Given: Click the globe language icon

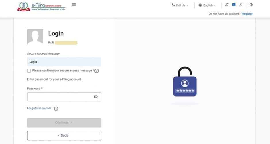Looking at the screenshot, I should tap(200, 5).
